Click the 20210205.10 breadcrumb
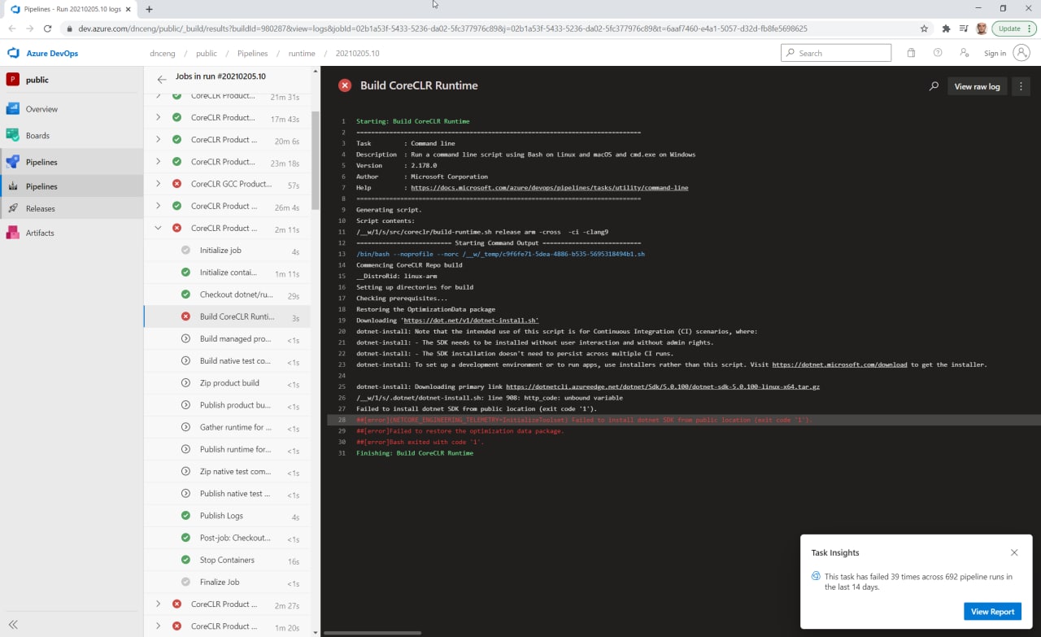The image size is (1041, 637). [x=357, y=53]
